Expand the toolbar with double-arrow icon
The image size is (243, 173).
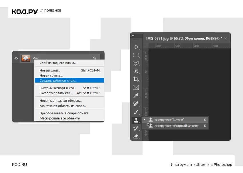click(133, 35)
